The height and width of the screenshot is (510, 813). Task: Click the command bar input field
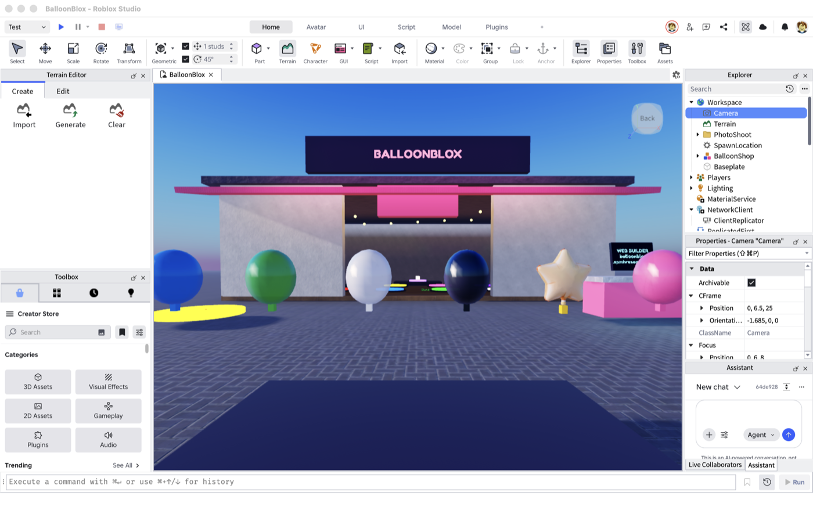coord(370,482)
